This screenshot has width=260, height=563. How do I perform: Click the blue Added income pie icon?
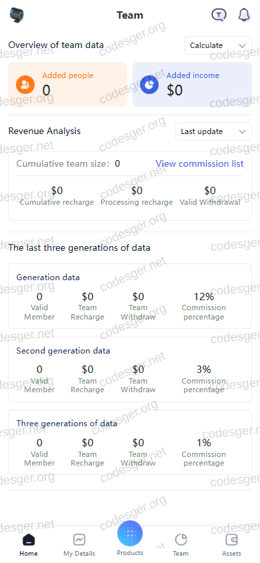point(149,84)
